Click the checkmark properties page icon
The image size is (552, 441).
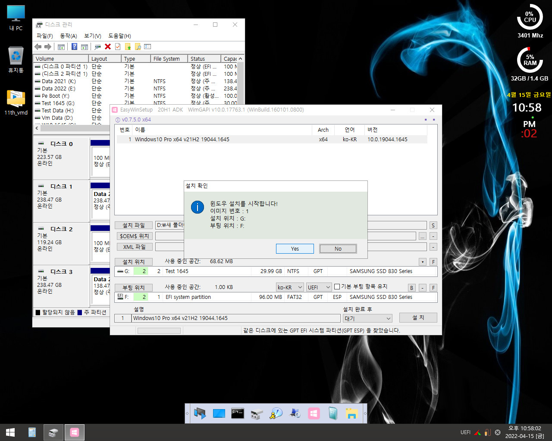[x=118, y=47]
